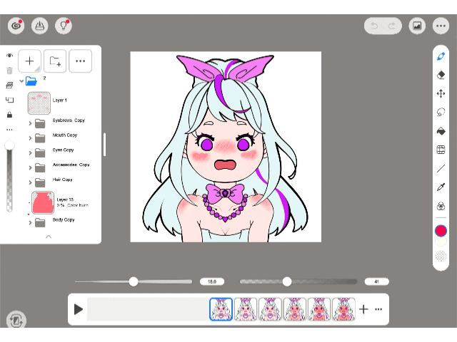The height and width of the screenshot is (342, 457).
Task: Select the Hair Copy layer name
Action: click(62, 180)
